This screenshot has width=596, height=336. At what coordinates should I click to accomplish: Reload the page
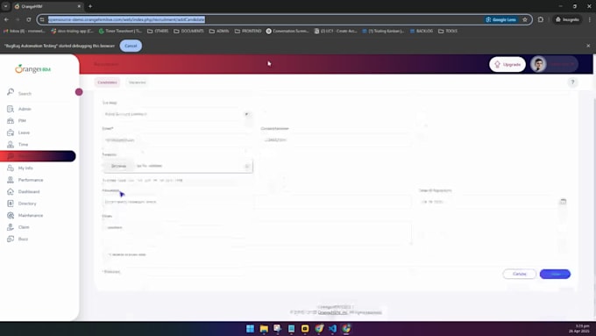click(x=29, y=19)
